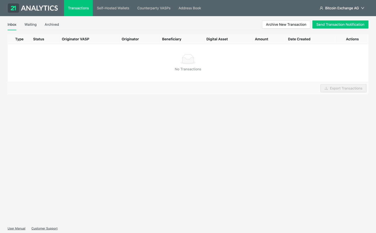Click the Export Transactions button
376x233 pixels.
[x=343, y=88]
